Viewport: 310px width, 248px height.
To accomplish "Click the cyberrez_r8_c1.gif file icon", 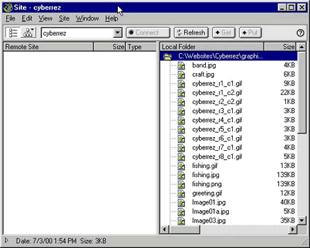I will [181, 157].
